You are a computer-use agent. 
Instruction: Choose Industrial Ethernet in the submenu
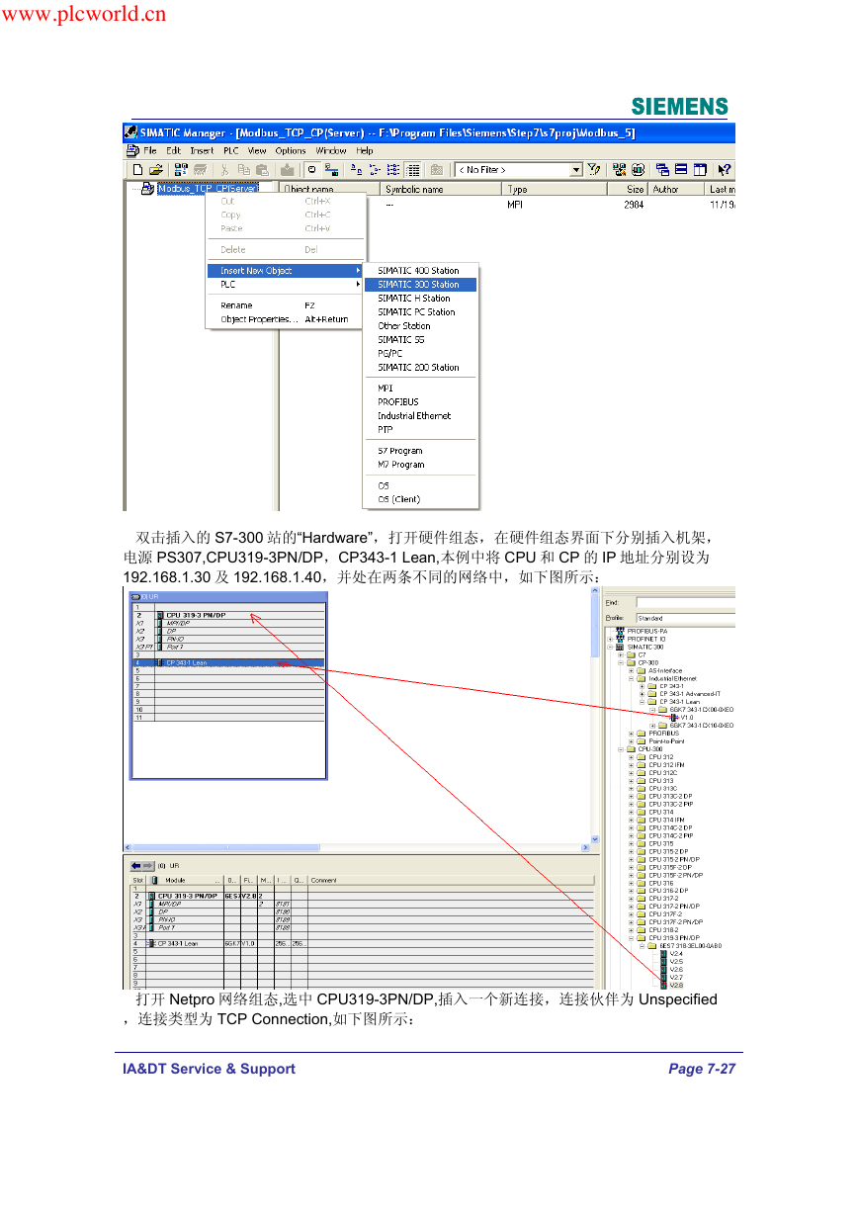[x=420, y=416]
